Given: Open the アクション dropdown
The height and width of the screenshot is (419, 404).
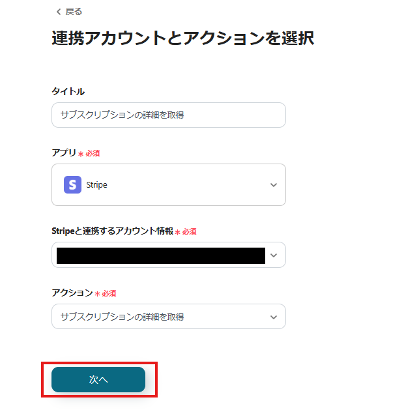Looking at the screenshot, I should pyautogui.click(x=168, y=317).
